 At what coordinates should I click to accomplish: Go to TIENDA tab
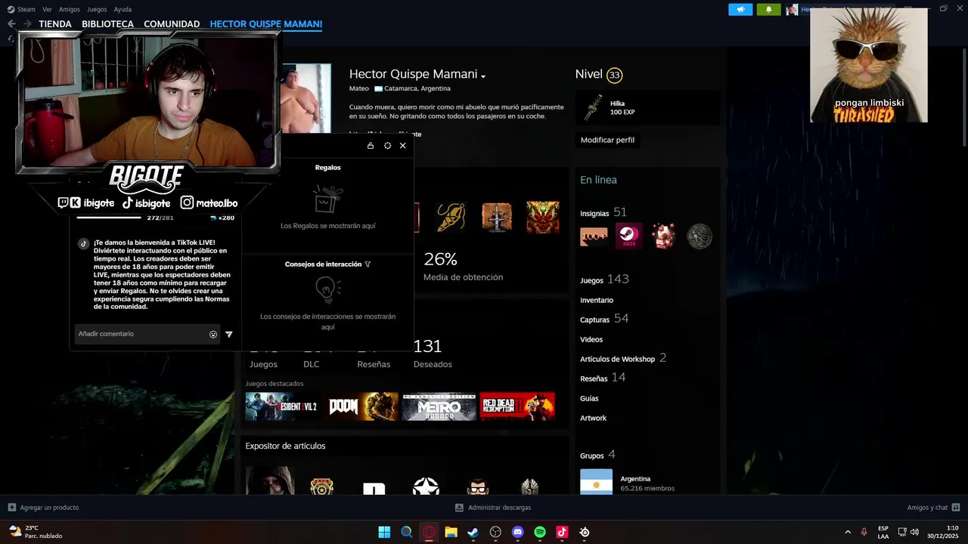pyautogui.click(x=55, y=24)
